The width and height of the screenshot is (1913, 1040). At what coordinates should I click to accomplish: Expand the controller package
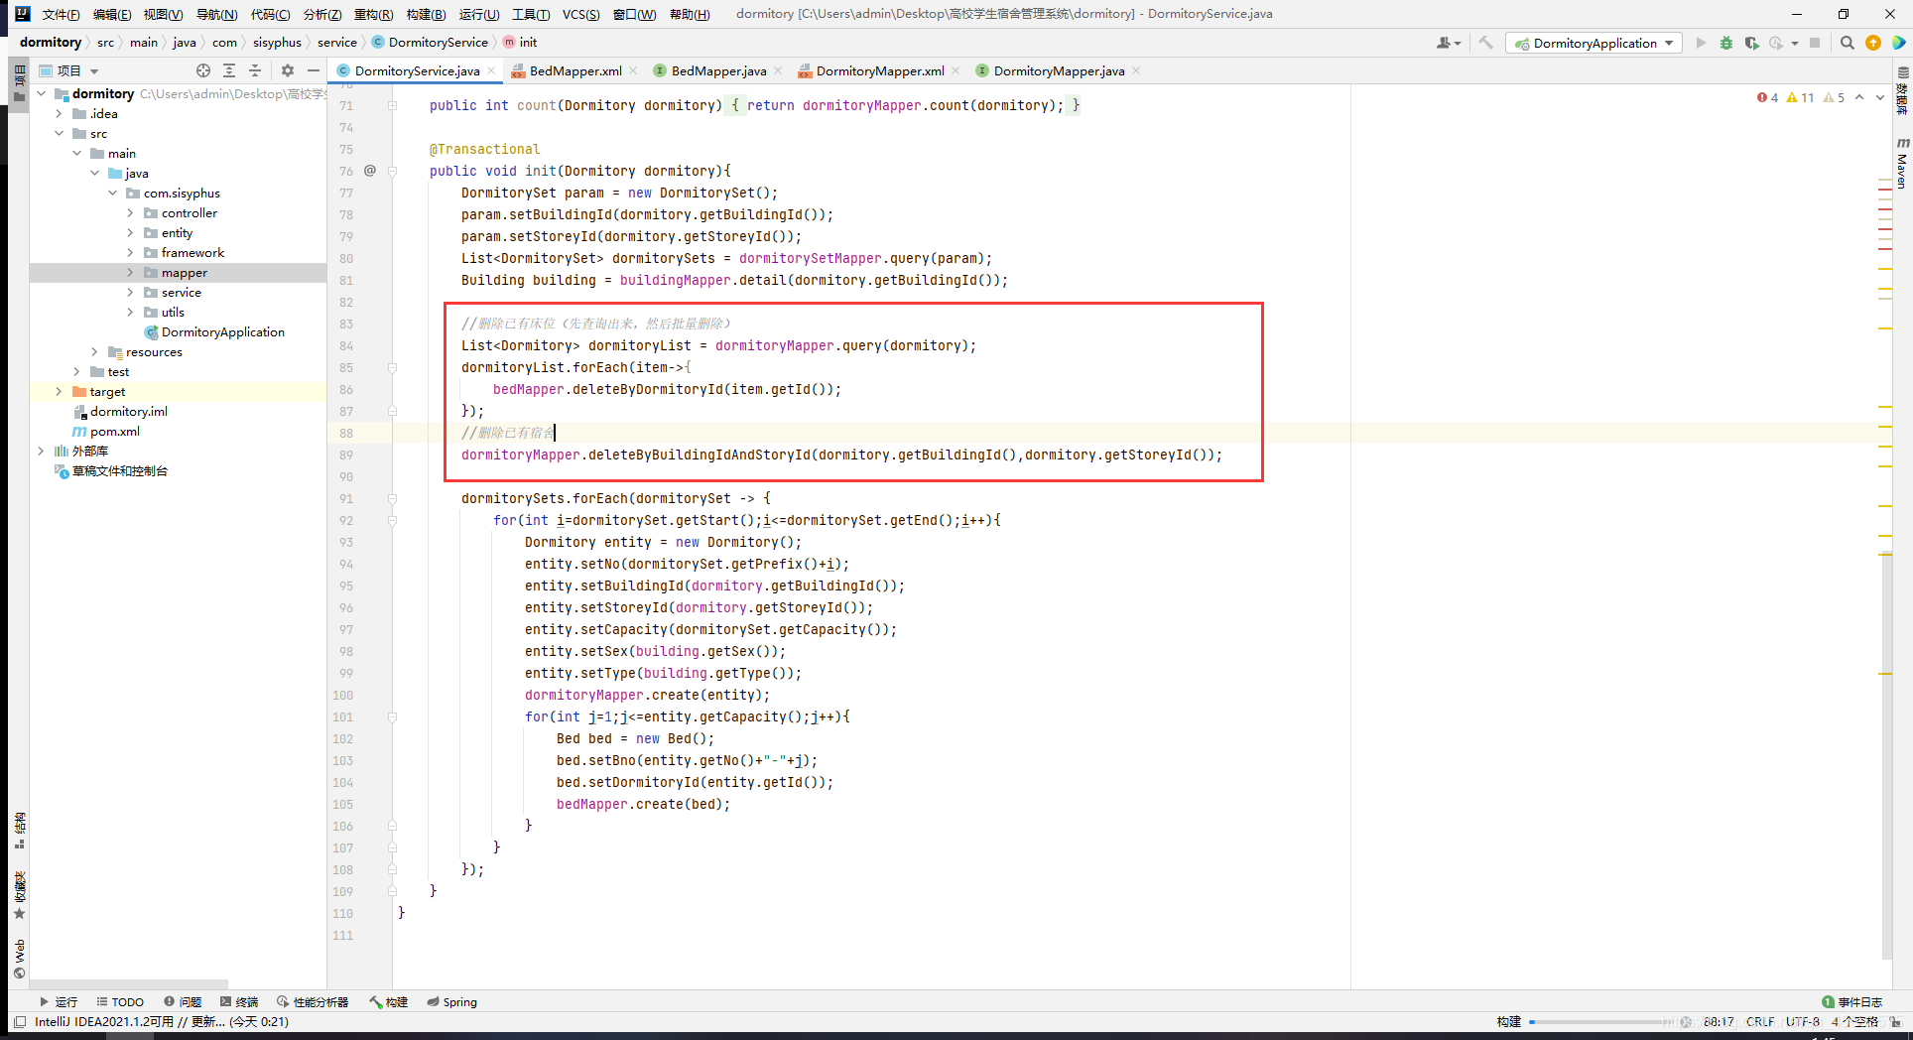[x=130, y=212]
